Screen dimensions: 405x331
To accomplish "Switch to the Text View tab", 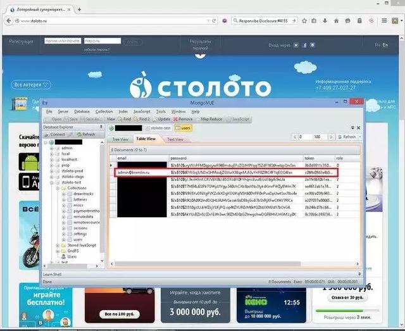I will pos(175,139).
